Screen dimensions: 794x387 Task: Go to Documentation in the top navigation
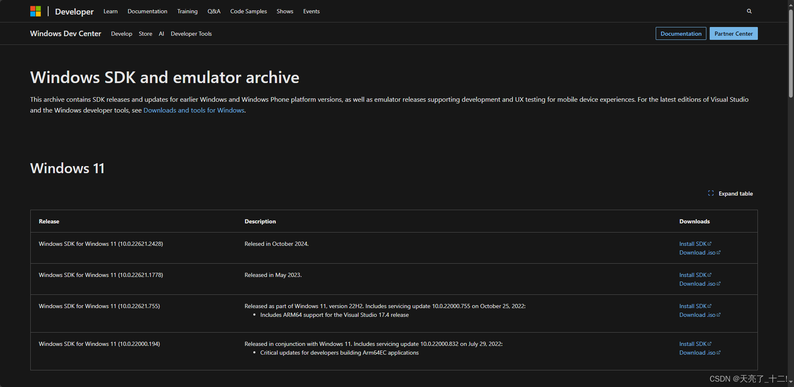(147, 11)
